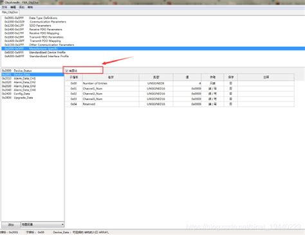Open the File (文件) menu
The height and width of the screenshot is (235, 305).
click(5, 7)
